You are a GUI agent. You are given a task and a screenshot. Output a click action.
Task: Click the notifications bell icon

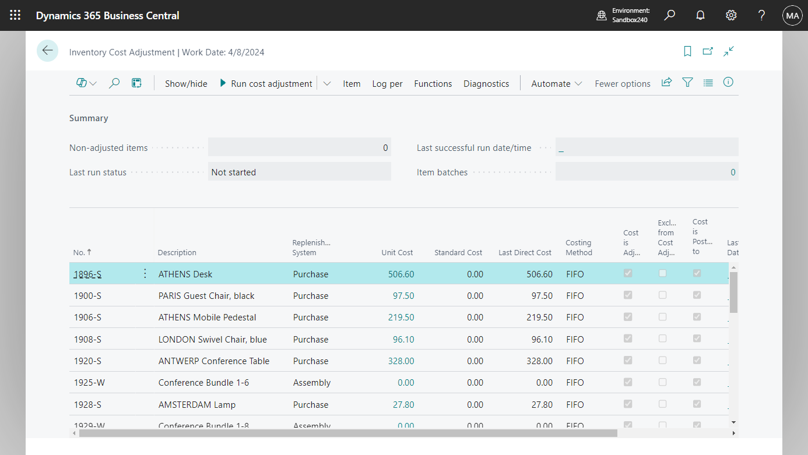700,15
